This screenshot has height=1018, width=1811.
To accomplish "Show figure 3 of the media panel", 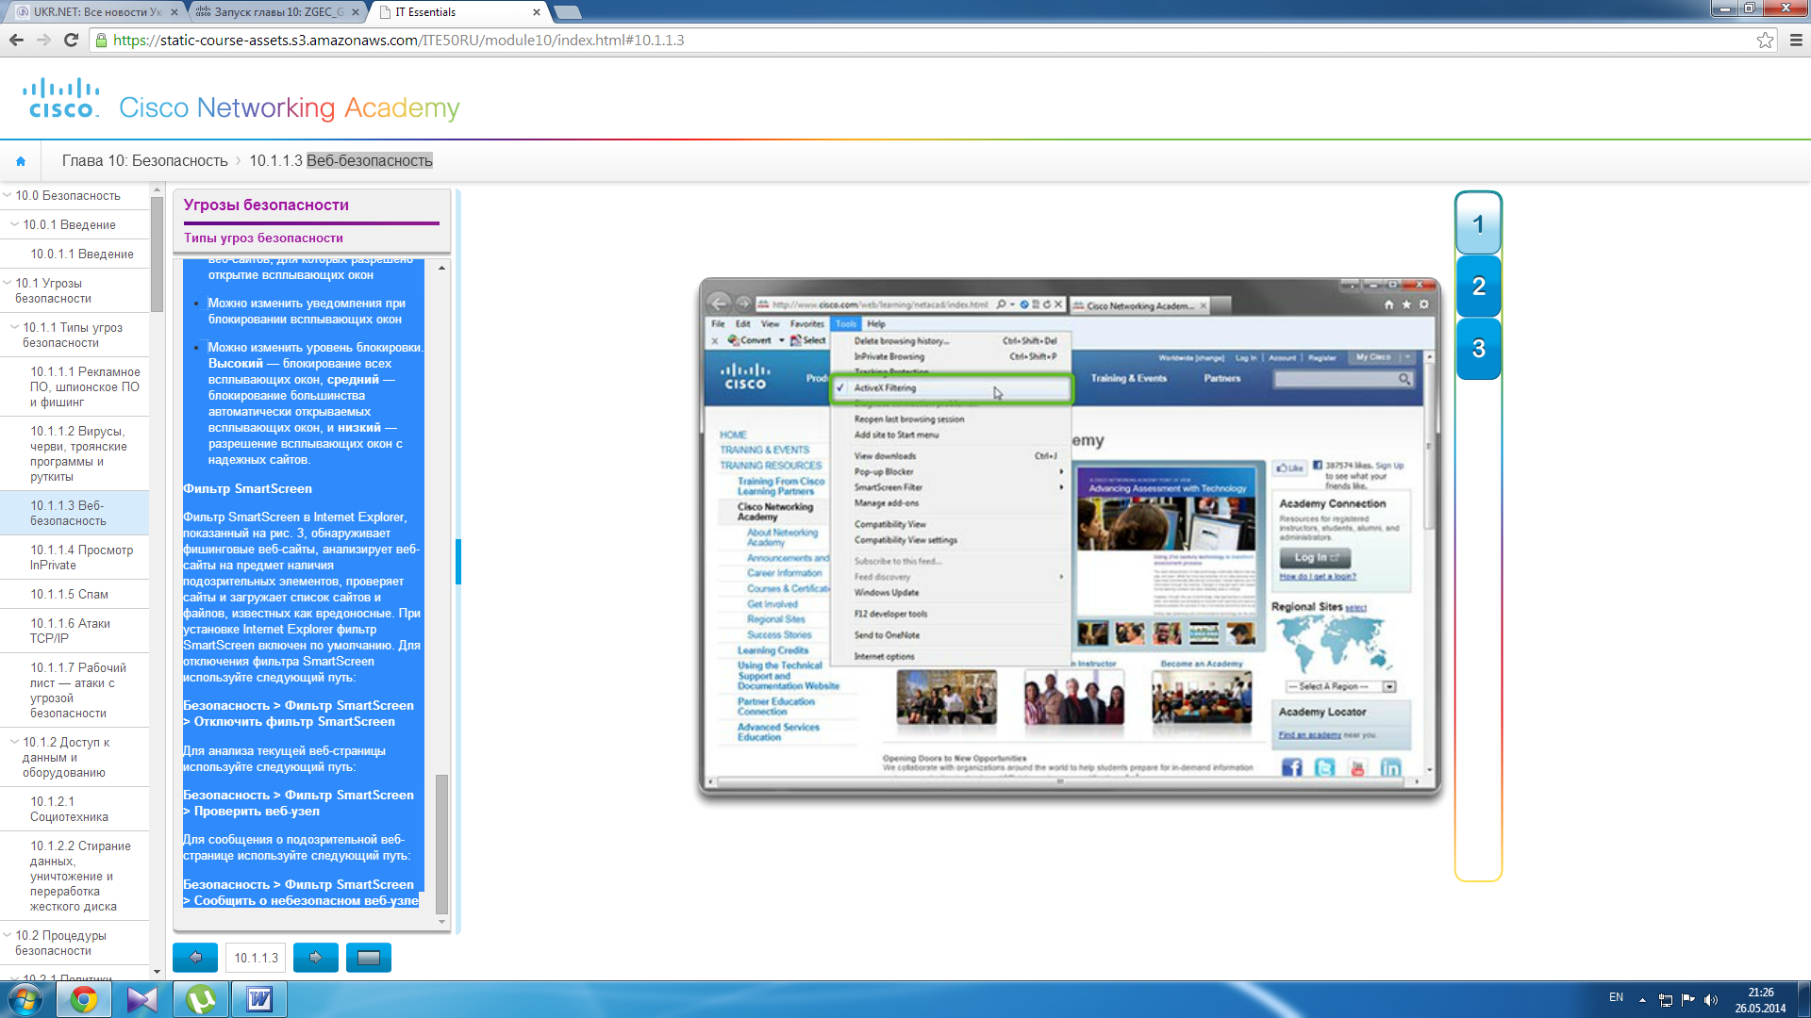I will pos(1478,349).
